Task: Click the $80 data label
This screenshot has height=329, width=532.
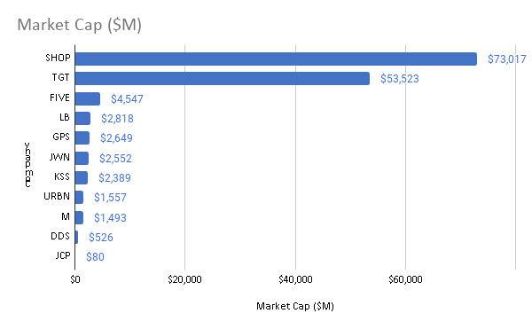Action: pos(95,257)
